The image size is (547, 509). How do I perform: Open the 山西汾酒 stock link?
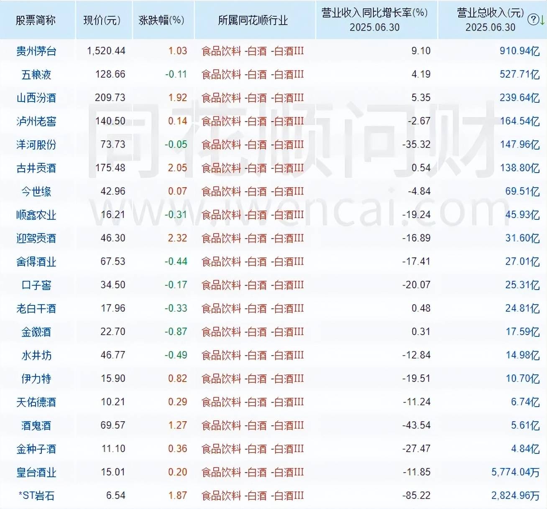[36, 98]
